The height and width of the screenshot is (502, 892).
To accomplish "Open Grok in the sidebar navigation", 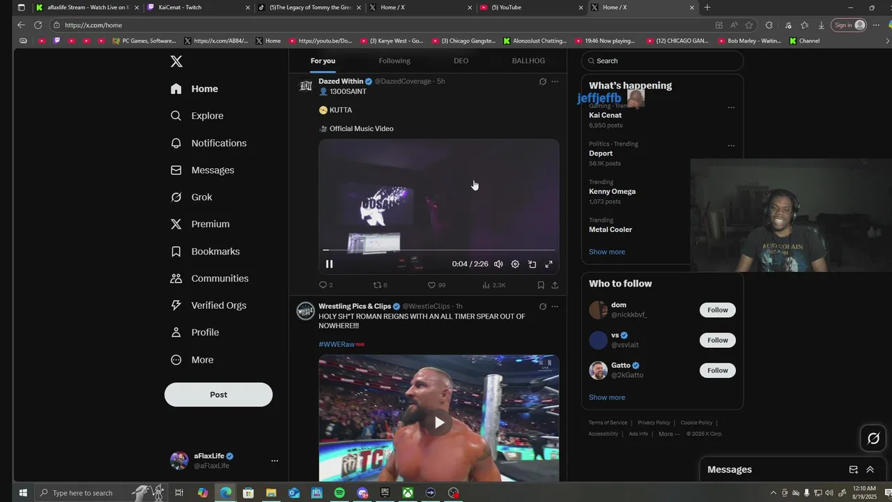I will click(x=192, y=197).
